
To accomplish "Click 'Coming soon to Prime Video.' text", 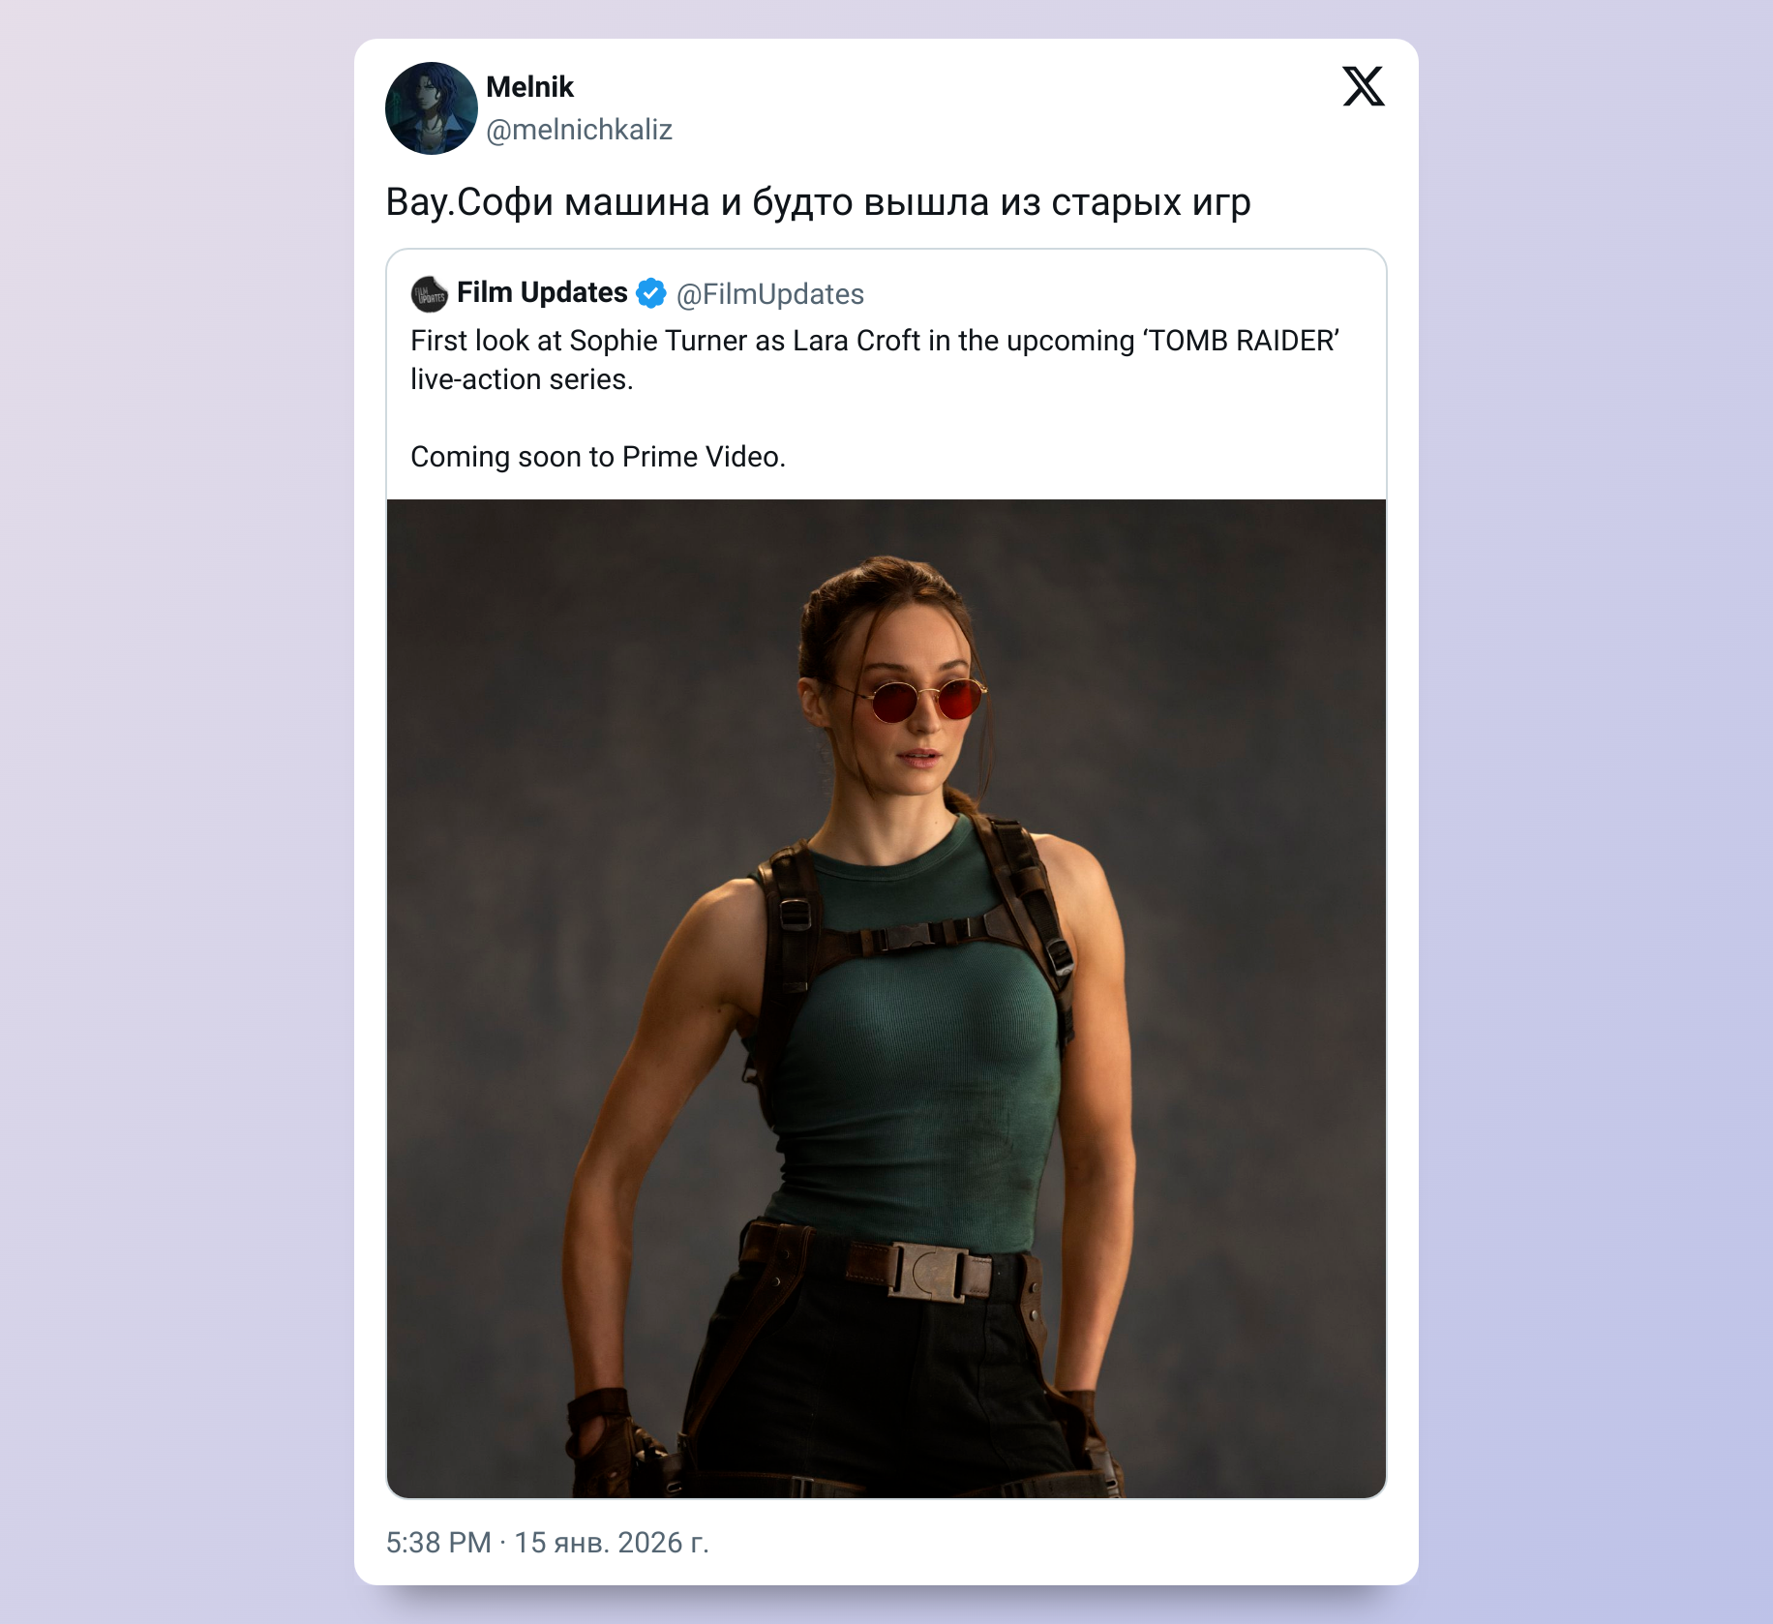I will tap(597, 457).
